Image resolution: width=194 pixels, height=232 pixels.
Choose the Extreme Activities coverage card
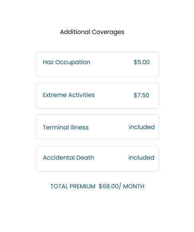tap(97, 96)
